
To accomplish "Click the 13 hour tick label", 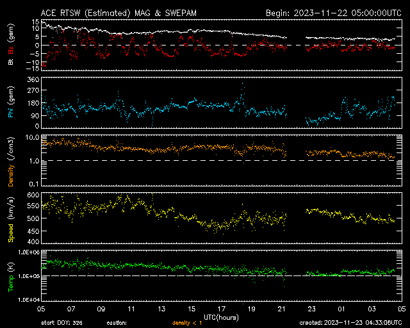I will pos(161,309).
